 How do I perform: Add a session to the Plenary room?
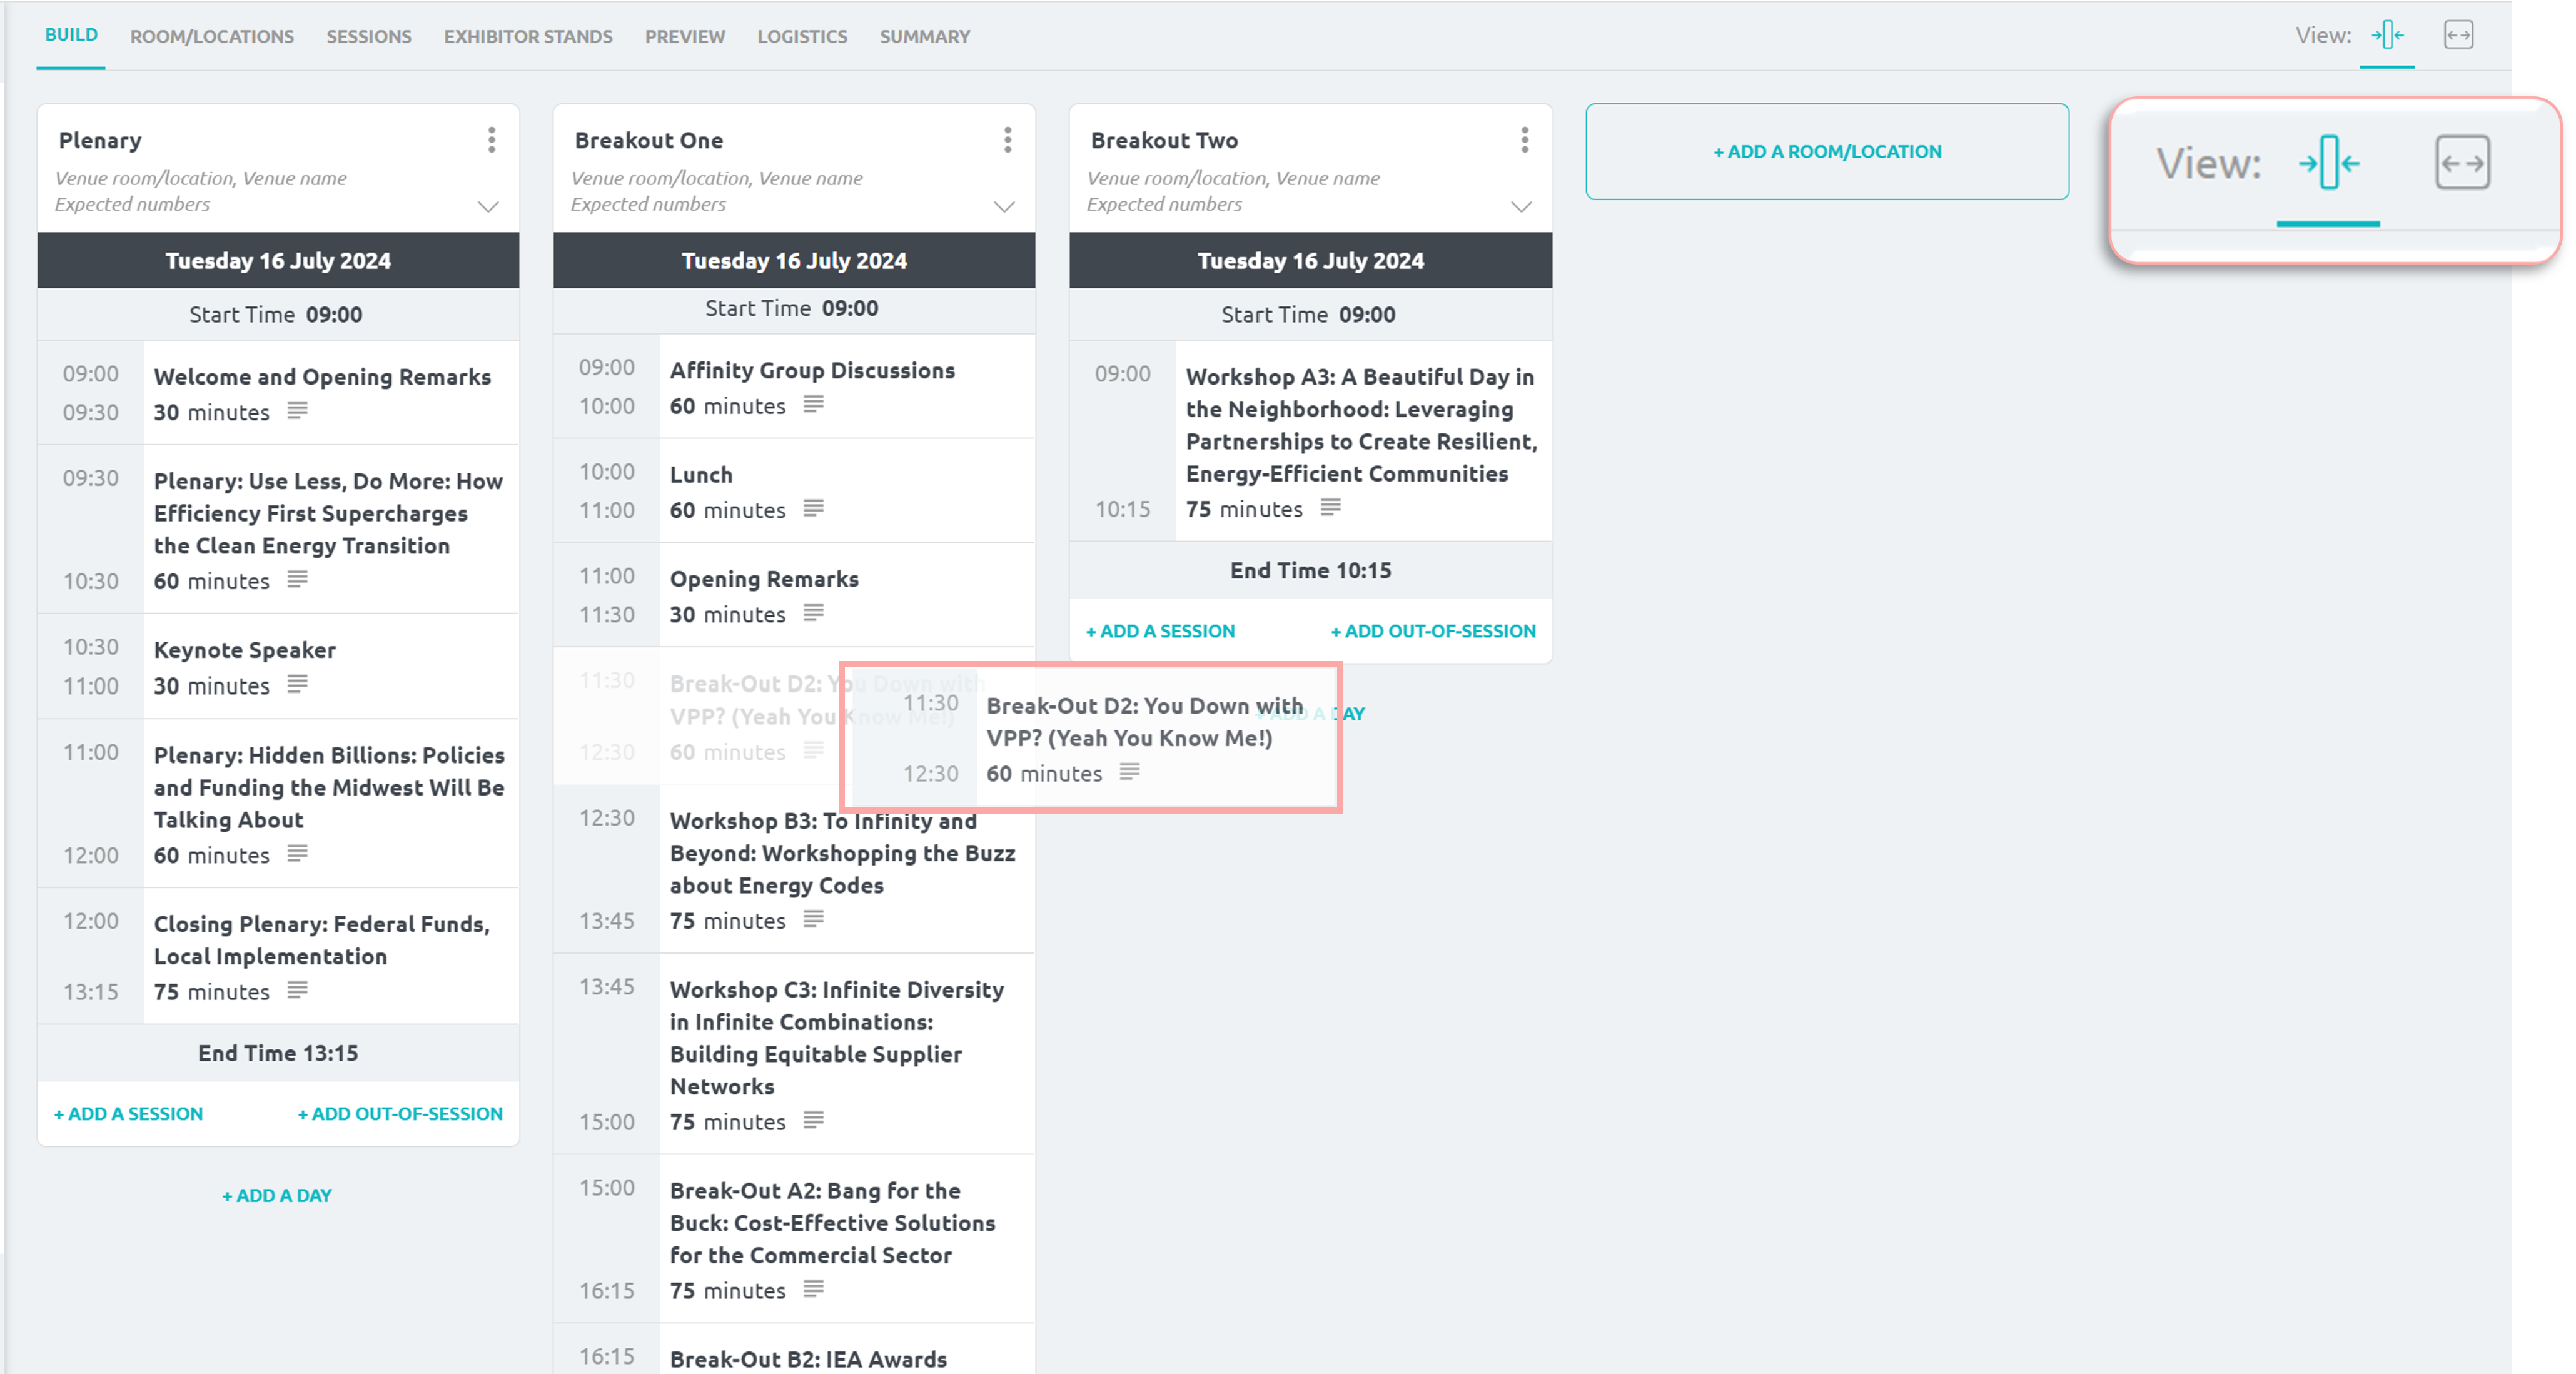pyautogui.click(x=128, y=1113)
